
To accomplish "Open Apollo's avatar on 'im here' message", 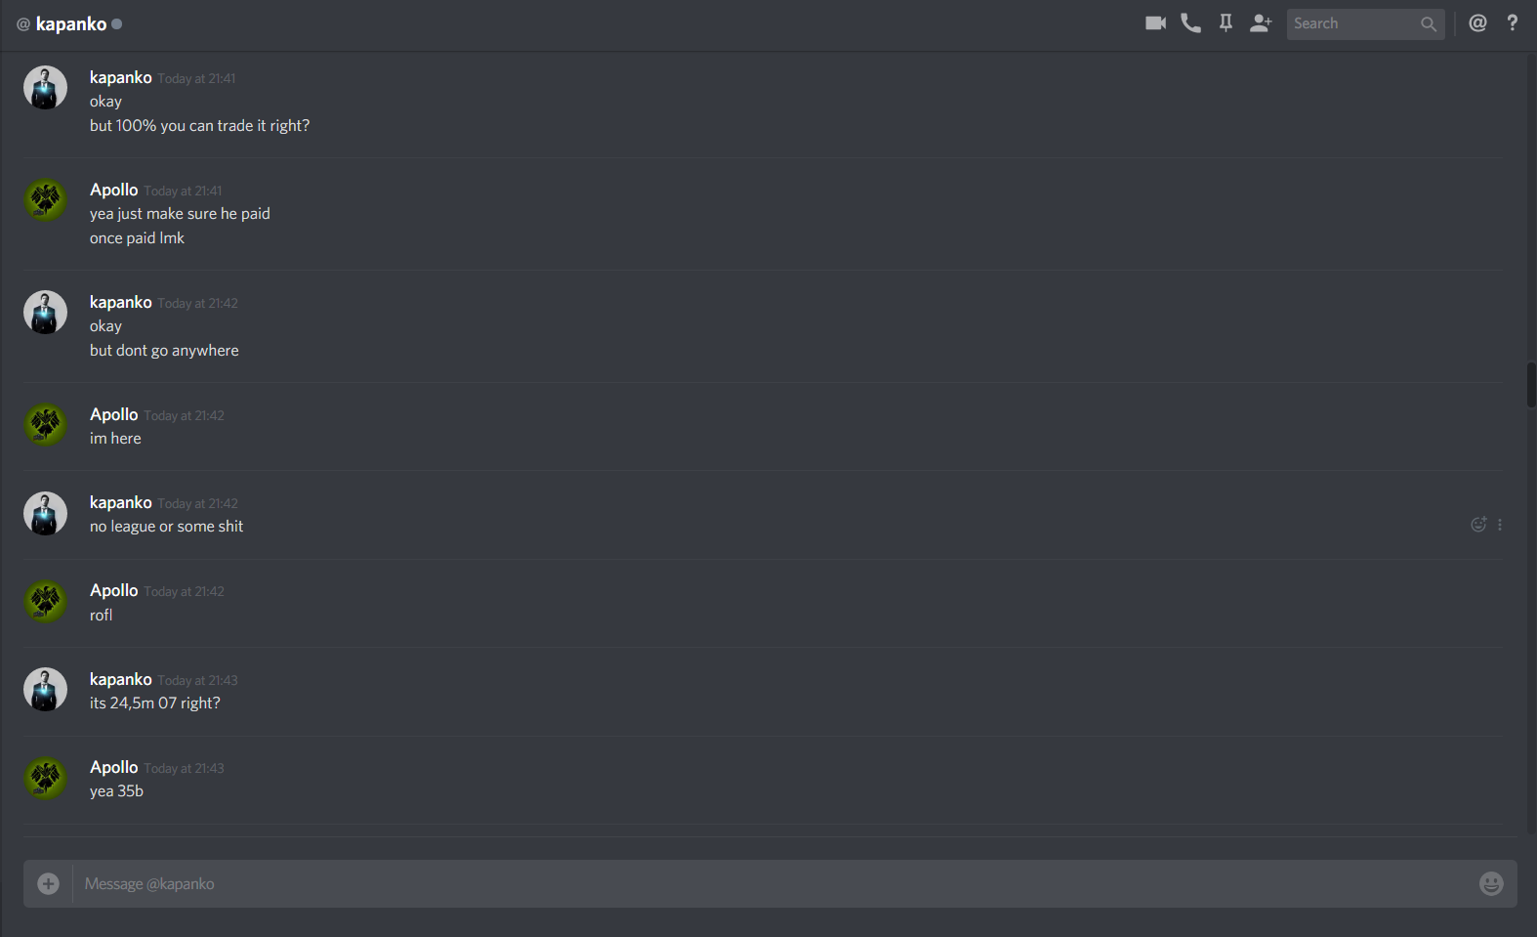I will (45, 425).
